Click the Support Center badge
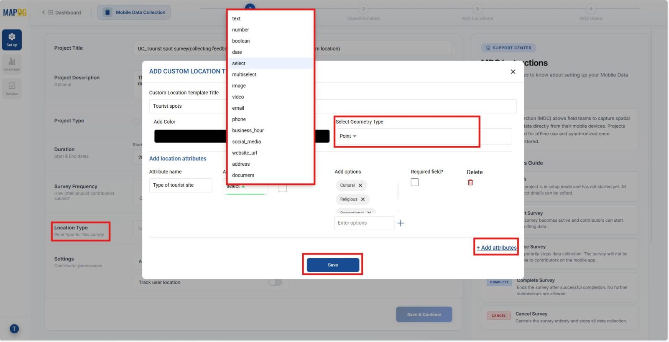Screen dimensions: 669x342 (x=508, y=48)
